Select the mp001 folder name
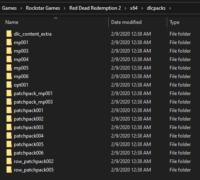The height and width of the screenshot is (180, 200). coord(21,42)
